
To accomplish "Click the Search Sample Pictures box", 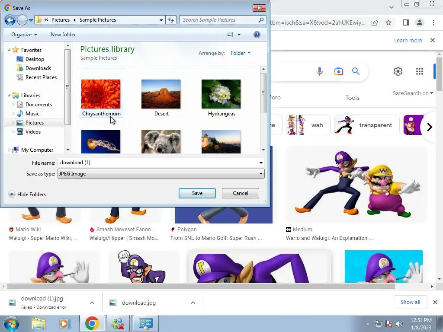I will (x=219, y=20).
